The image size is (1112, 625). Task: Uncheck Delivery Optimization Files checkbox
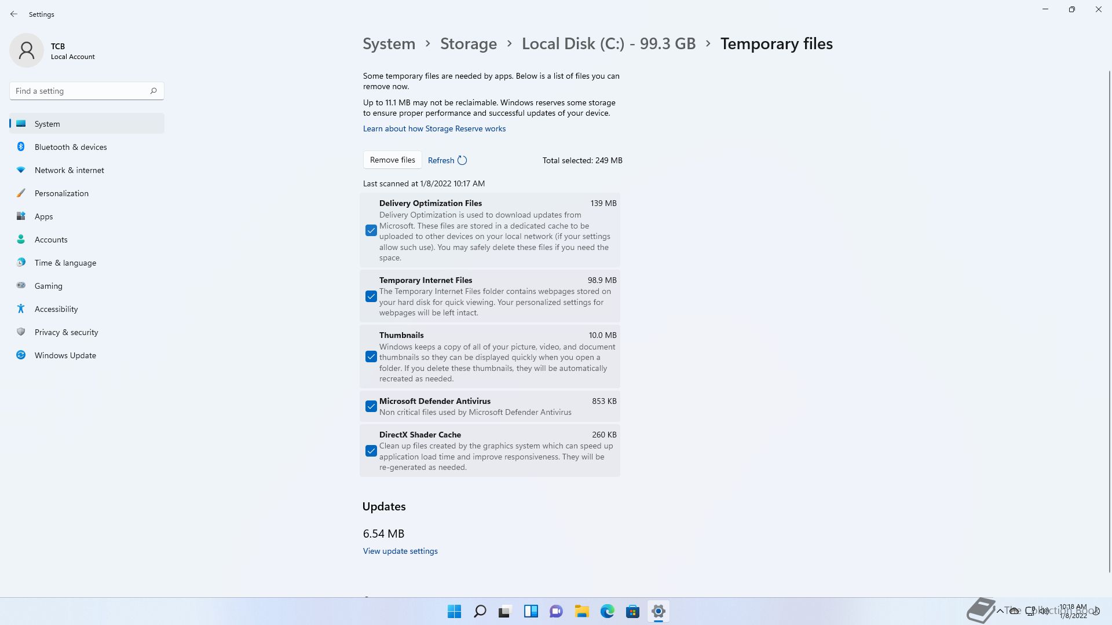(371, 230)
